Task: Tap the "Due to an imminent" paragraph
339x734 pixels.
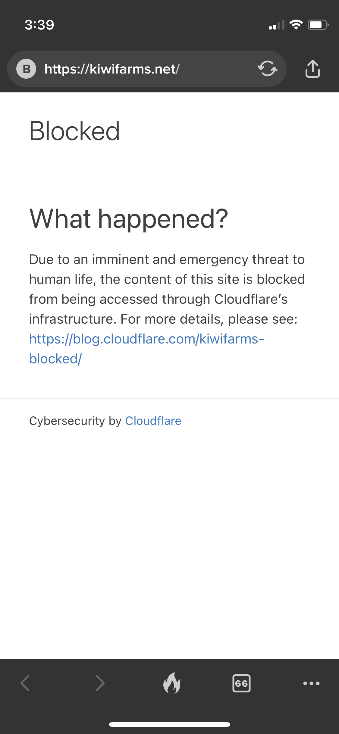Action: (x=167, y=289)
